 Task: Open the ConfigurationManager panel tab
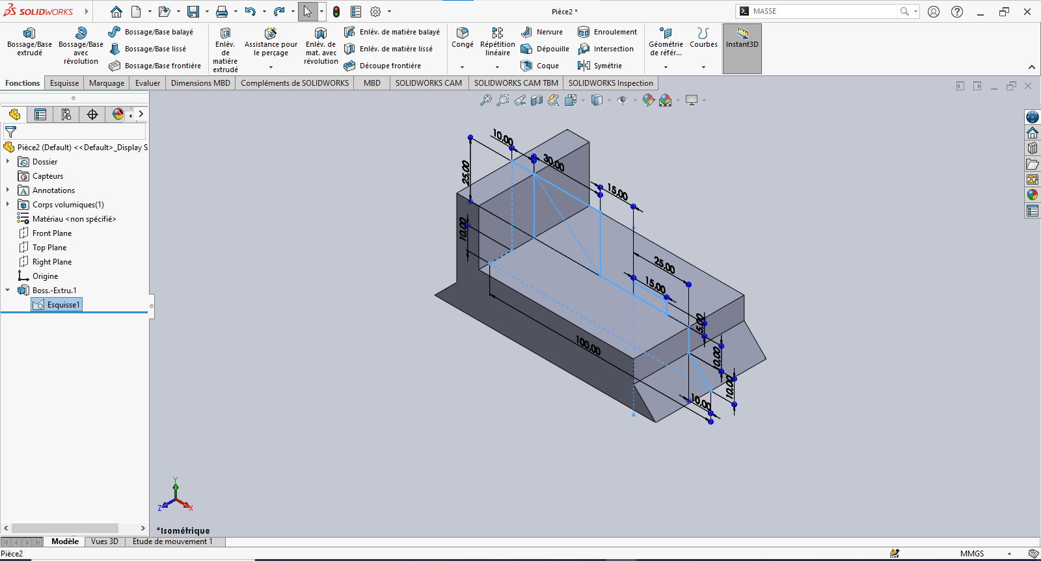pos(66,114)
